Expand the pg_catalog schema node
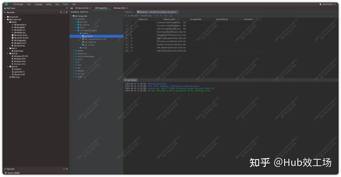This screenshot has width=341, height=177. [x=76, y=25]
